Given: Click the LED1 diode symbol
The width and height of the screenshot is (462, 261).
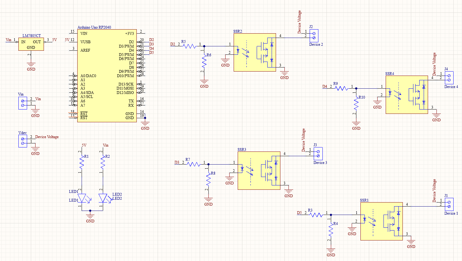Looking at the screenshot, I should click(82, 198).
